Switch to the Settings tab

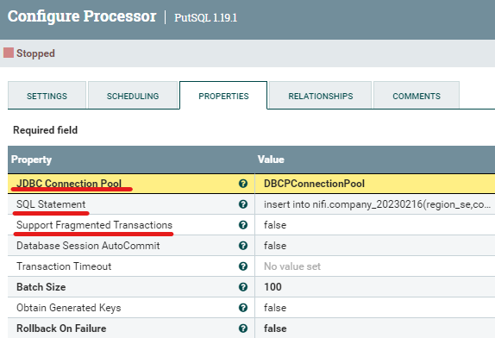47,96
